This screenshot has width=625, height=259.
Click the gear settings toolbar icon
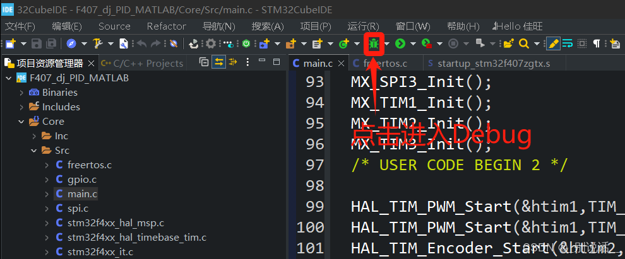pyautogui.click(x=210, y=43)
